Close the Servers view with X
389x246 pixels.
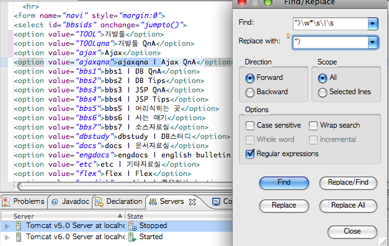192,202
